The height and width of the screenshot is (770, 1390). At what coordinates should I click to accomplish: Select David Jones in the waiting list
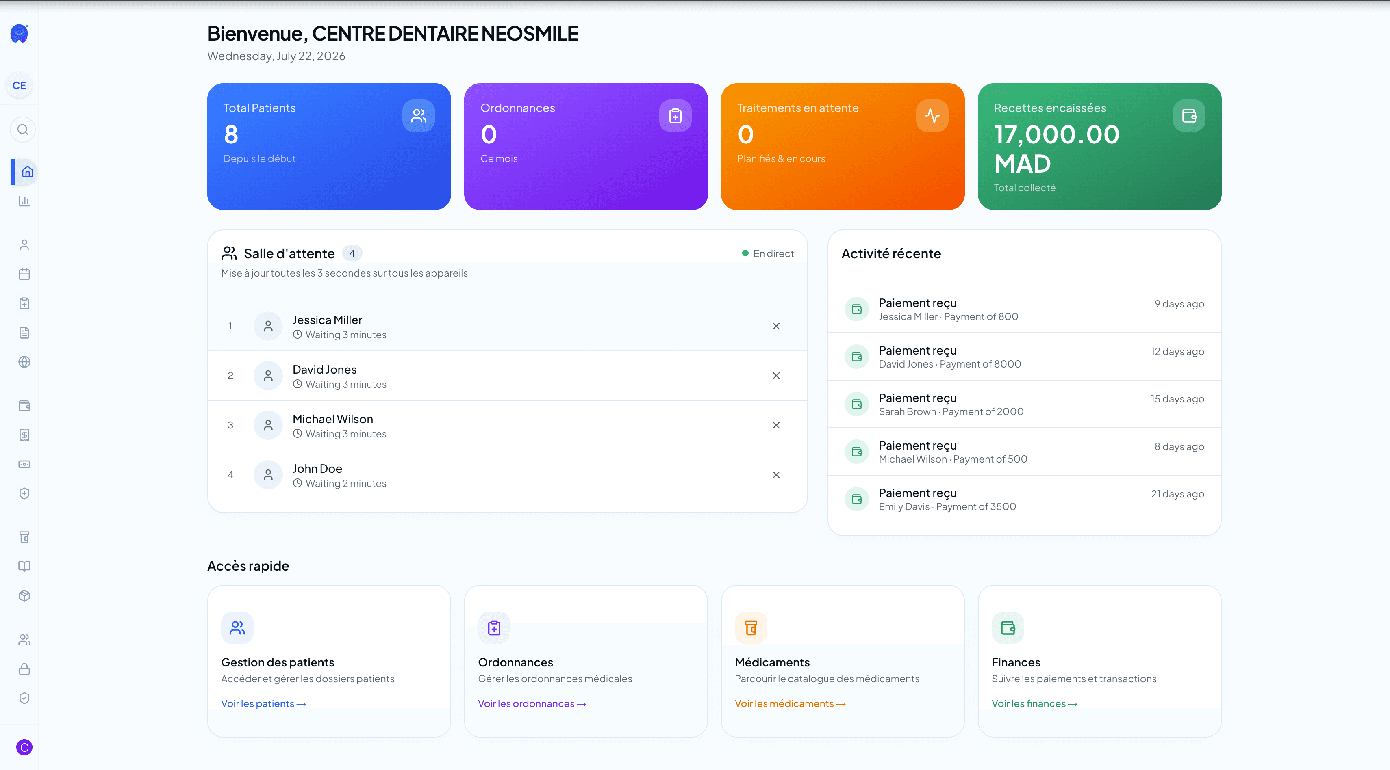click(x=507, y=376)
